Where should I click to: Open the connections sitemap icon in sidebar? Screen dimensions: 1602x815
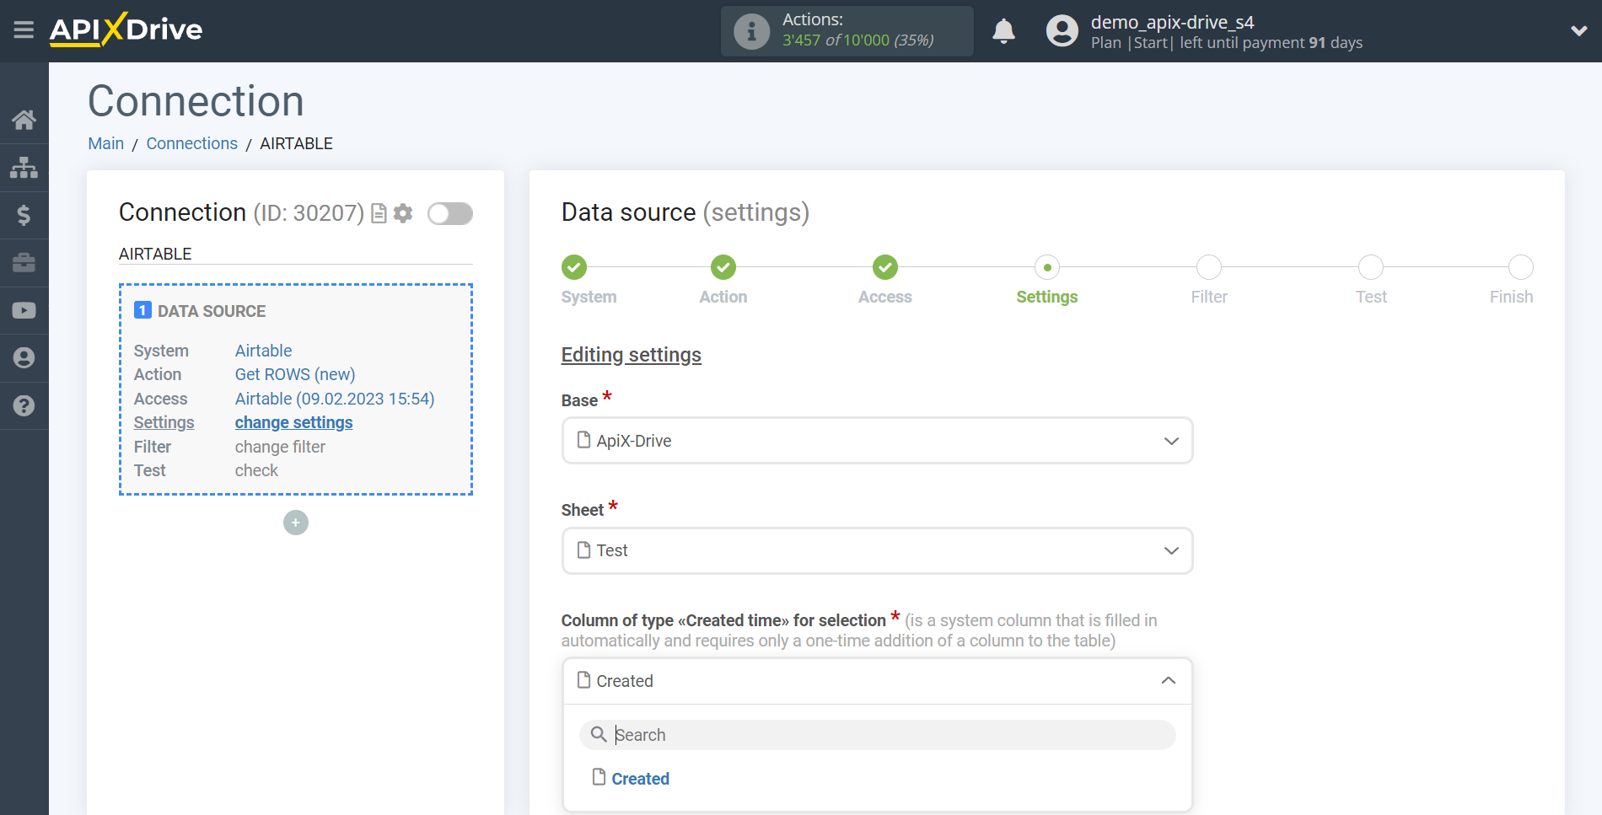24,168
